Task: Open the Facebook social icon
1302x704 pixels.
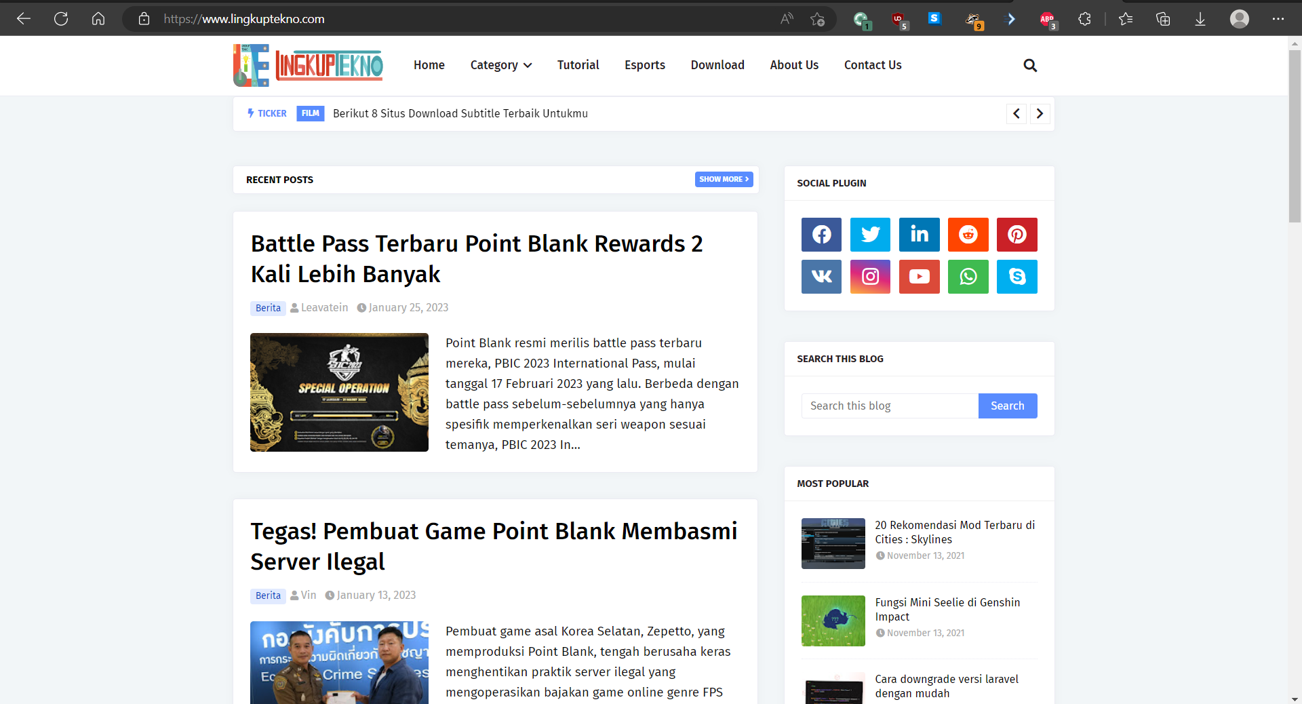Action: click(821, 235)
